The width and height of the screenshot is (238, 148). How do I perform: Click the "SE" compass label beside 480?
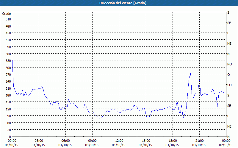pyautogui.click(x=229, y=23)
